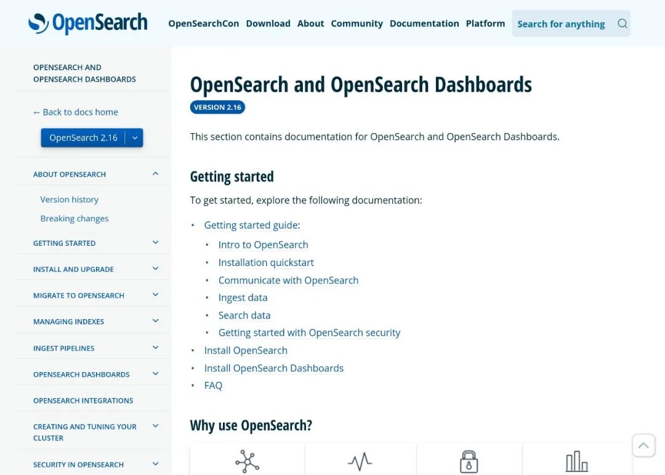Click the Getting started section heading
Viewport: 665px width, 475px height.
point(232,177)
